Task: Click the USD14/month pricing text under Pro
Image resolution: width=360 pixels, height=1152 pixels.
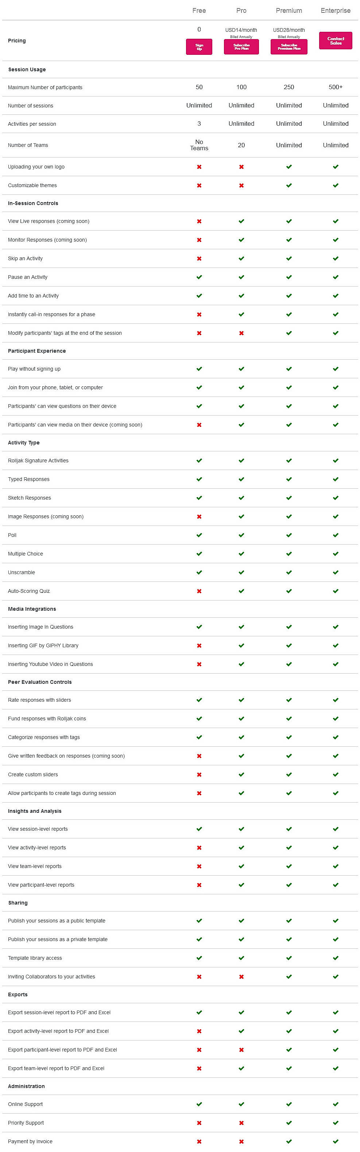Action: [x=241, y=30]
